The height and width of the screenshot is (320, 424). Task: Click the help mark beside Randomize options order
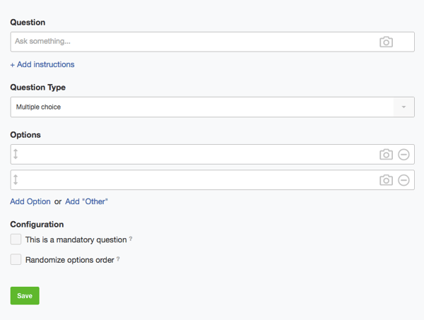118,259
